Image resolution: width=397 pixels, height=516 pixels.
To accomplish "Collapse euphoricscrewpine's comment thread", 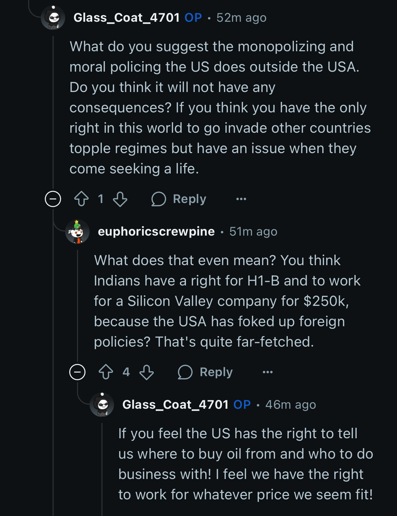I will [x=77, y=372].
